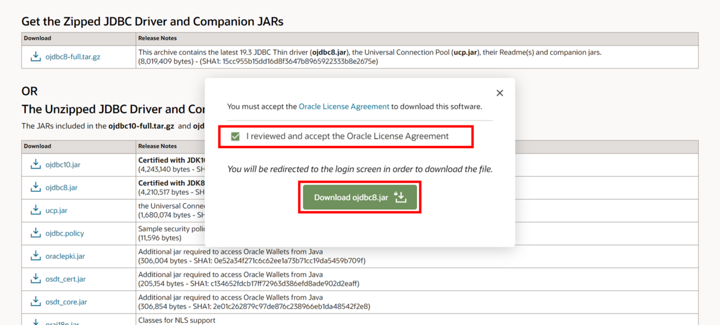Viewport: 720px width, 325px height.
Task: Click download icon beside osdt_cert.jar
Action: coord(35,278)
